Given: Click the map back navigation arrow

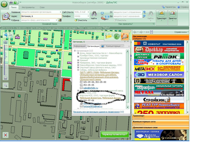Looking at the screenshot, I should 6,35.
